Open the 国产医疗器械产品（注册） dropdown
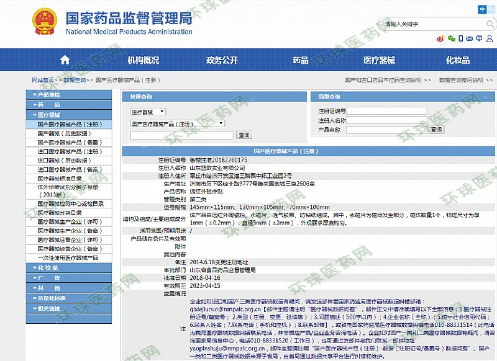Screen dimensions: 497x361 (x=177, y=123)
